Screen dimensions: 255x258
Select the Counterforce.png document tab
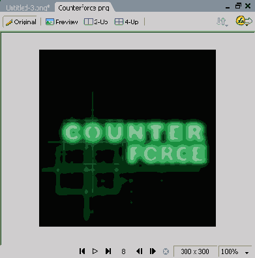84,8
